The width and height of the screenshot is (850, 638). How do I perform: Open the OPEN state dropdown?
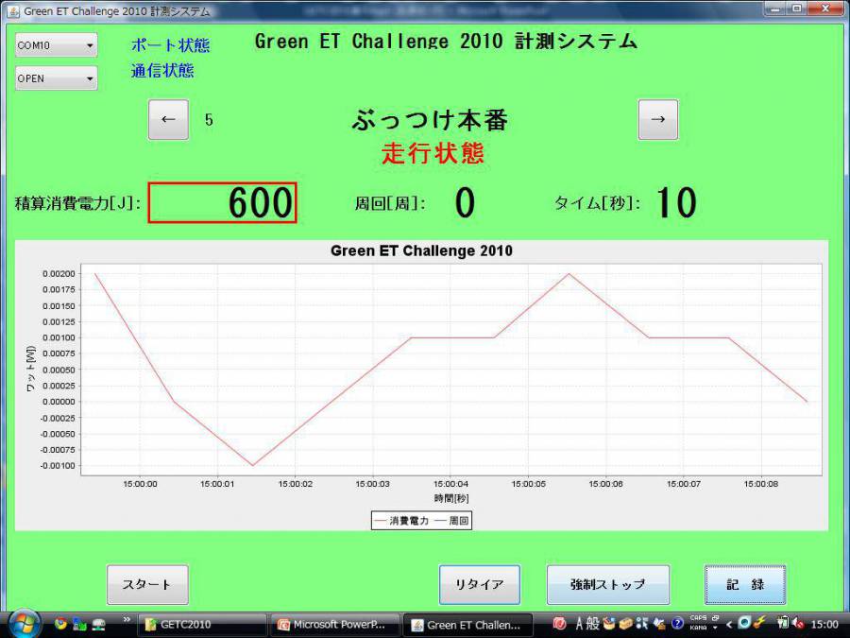[57, 78]
